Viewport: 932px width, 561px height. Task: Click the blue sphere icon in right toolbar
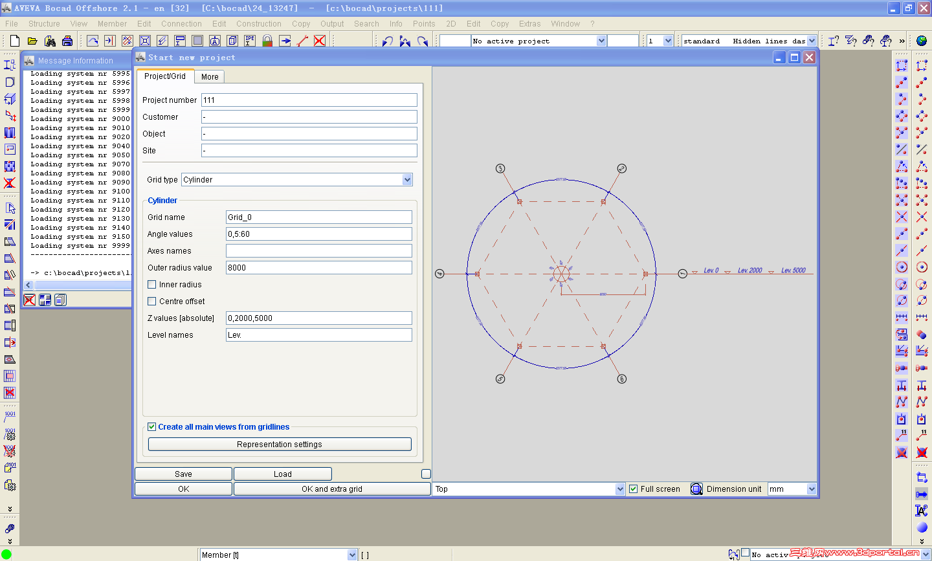coord(922,527)
